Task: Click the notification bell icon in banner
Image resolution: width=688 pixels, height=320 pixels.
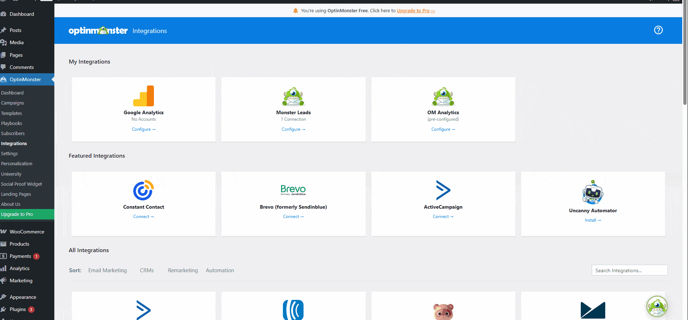Action: click(295, 11)
